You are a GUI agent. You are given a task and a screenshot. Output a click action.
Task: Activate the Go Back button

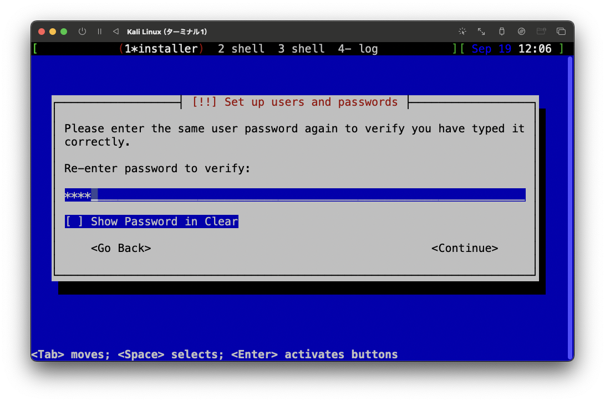point(121,248)
